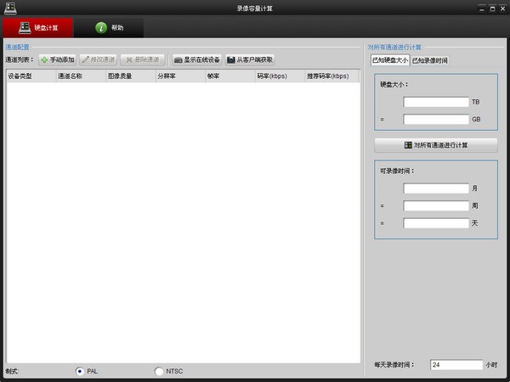Viewport: 510px width, 382px height.
Task: Select the PAL radio button
Action: tap(80, 371)
